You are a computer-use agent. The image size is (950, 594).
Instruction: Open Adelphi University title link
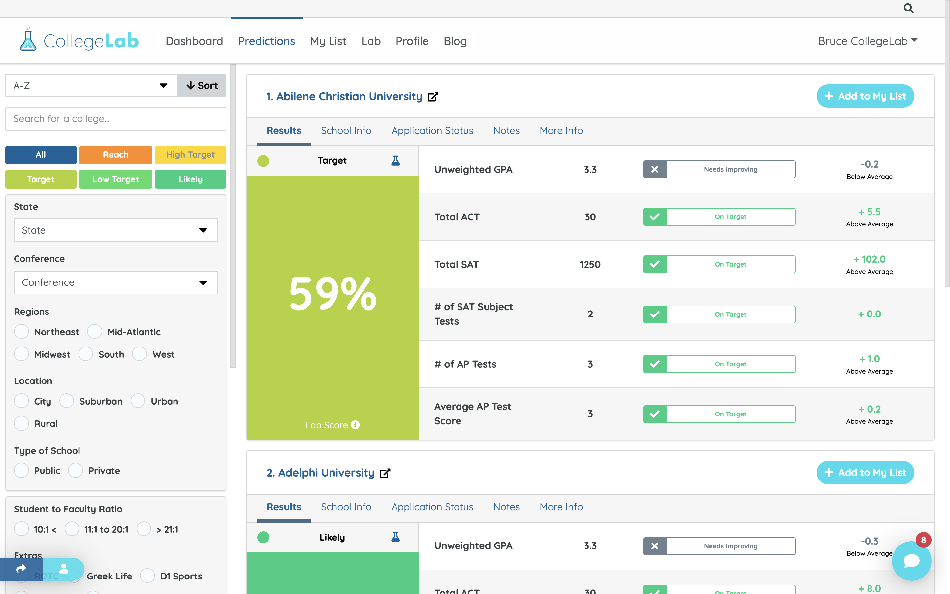(320, 473)
